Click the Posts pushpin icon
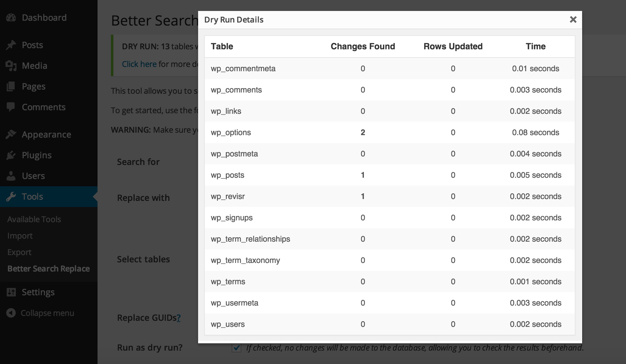Viewport: 626px width, 364px height. click(11, 45)
